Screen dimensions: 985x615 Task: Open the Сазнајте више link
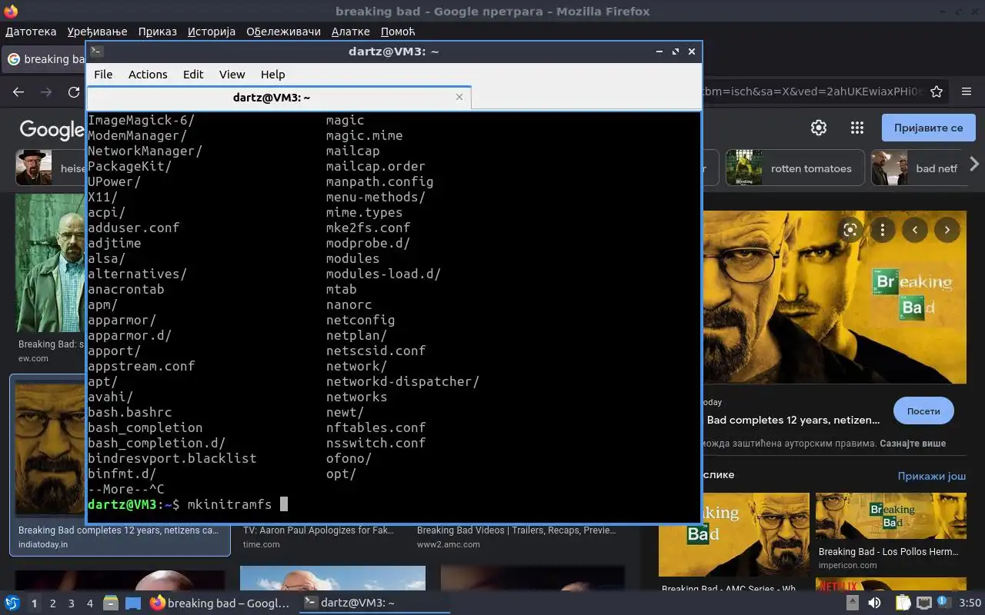pos(913,444)
